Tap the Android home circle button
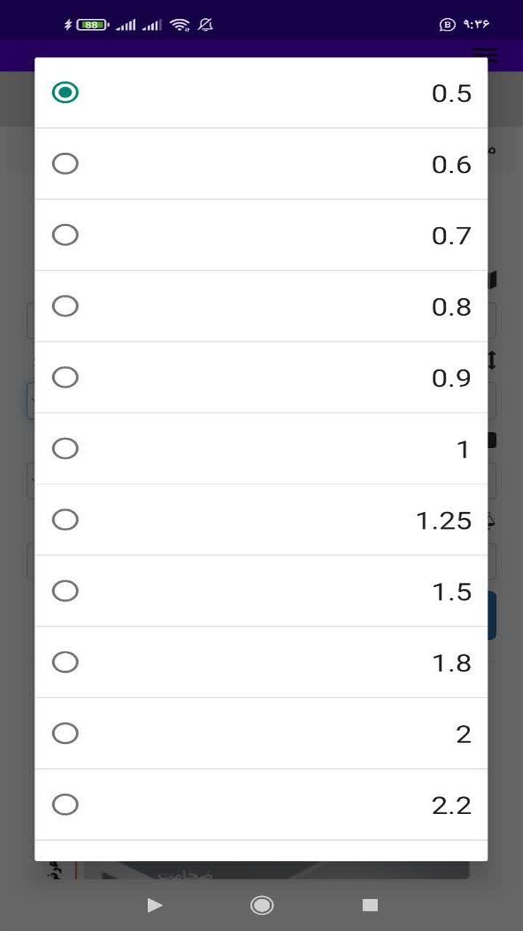This screenshot has height=931, width=523. tap(261, 905)
